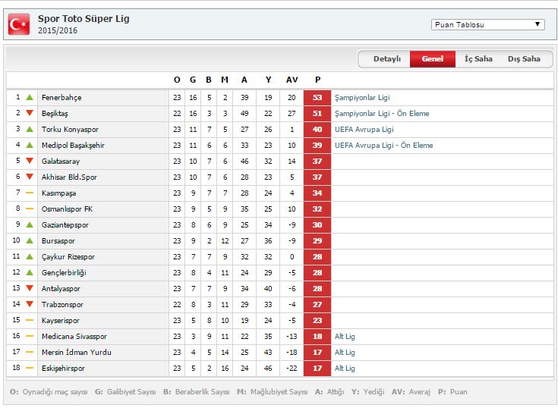Image resolution: width=558 pixels, height=408 pixels.
Task: Click Fenerbahçe's red 53 points cell
Action: (x=317, y=98)
